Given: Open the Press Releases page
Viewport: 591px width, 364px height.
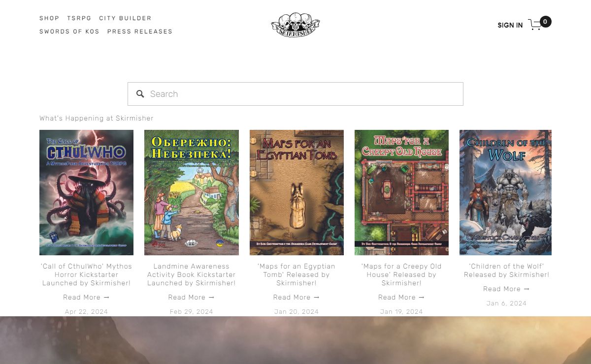Looking at the screenshot, I should click(140, 31).
